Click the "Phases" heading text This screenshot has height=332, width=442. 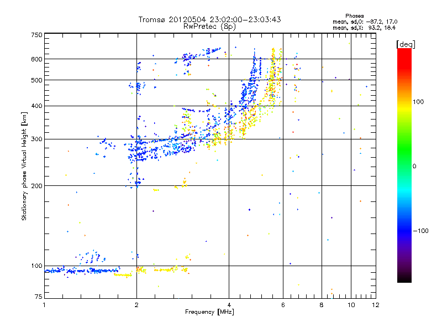click(x=354, y=16)
